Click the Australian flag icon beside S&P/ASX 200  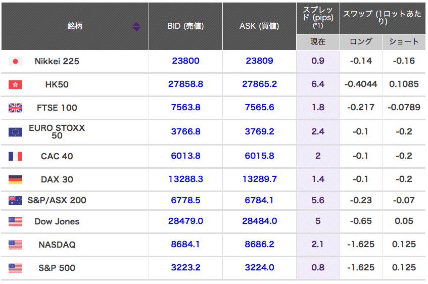[x=15, y=201]
